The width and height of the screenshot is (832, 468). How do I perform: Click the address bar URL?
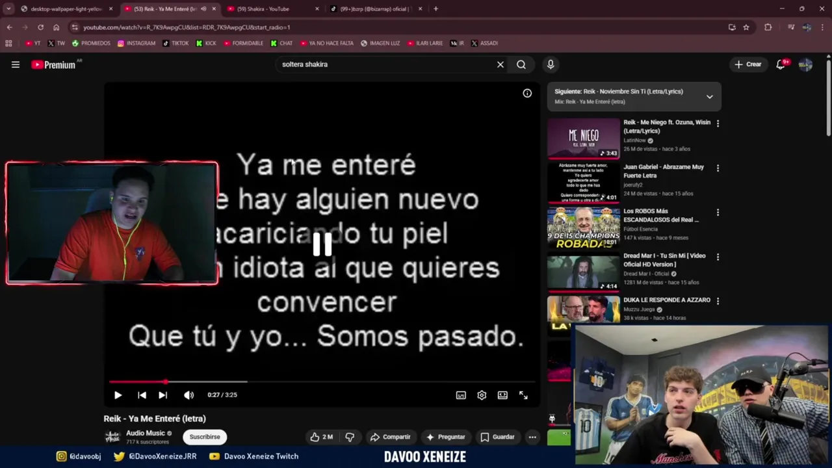click(187, 27)
